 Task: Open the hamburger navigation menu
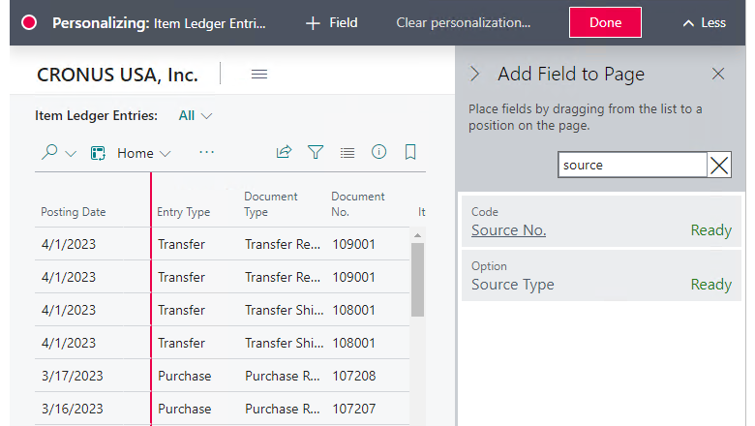click(x=259, y=75)
